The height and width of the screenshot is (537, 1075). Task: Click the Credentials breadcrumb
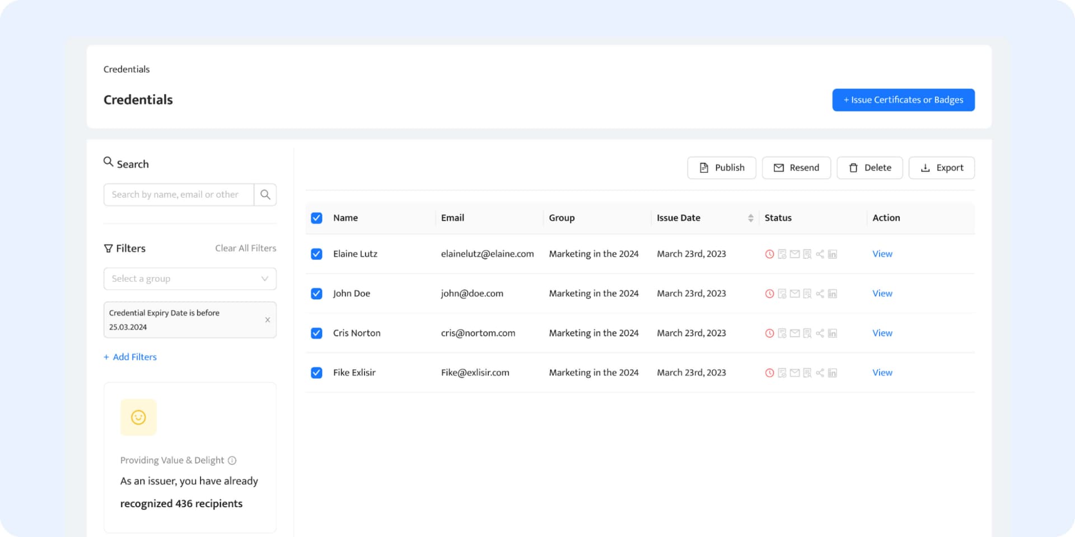pos(127,69)
